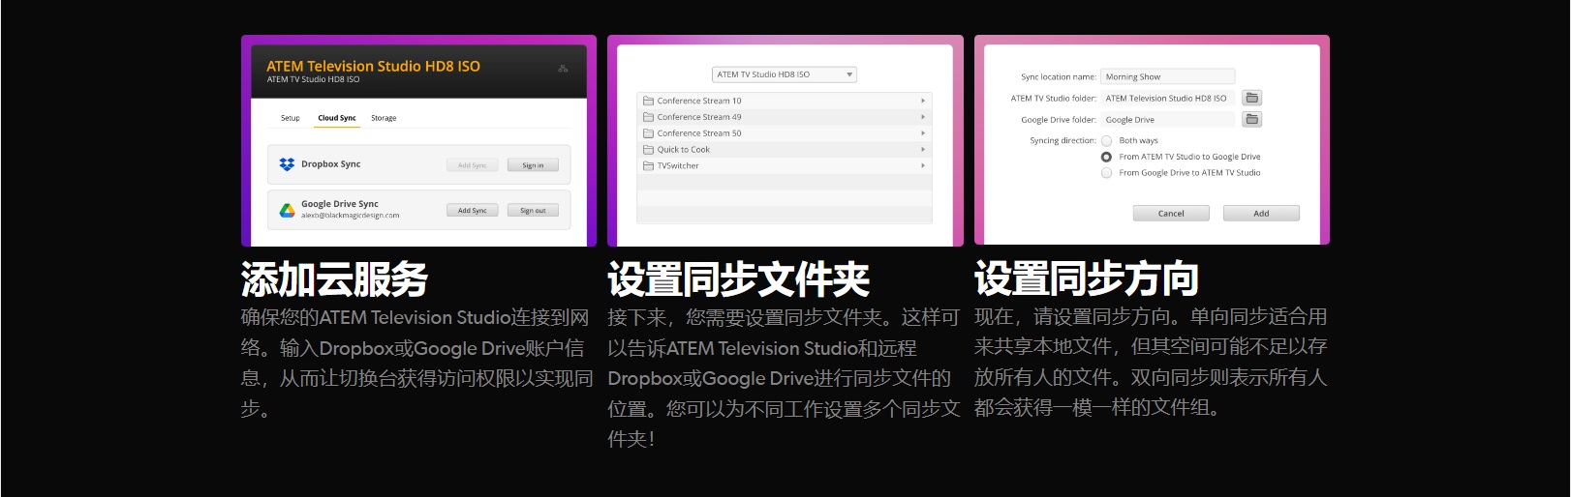Expand Conference Stream 49 arrow
This screenshot has width=1571, height=497.
[923, 117]
